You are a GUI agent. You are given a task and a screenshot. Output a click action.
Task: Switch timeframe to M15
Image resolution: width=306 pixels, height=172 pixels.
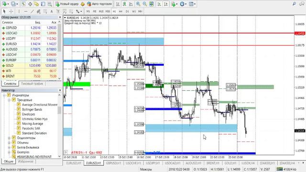pos(101,11)
